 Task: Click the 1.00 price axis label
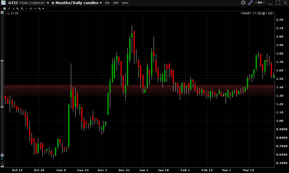279,121
